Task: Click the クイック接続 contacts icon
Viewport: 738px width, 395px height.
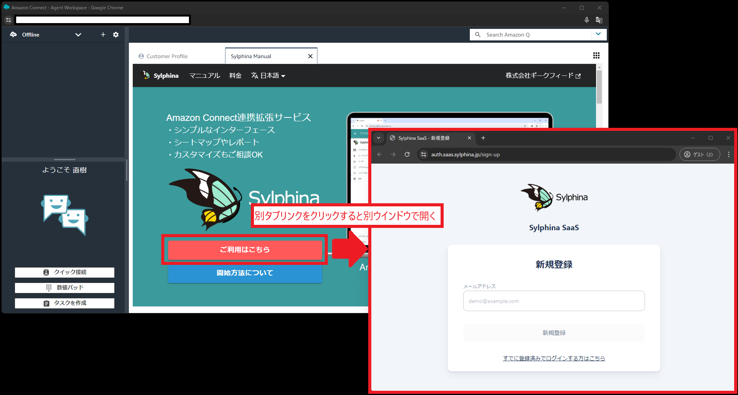Action: click(x=46, y=272)
